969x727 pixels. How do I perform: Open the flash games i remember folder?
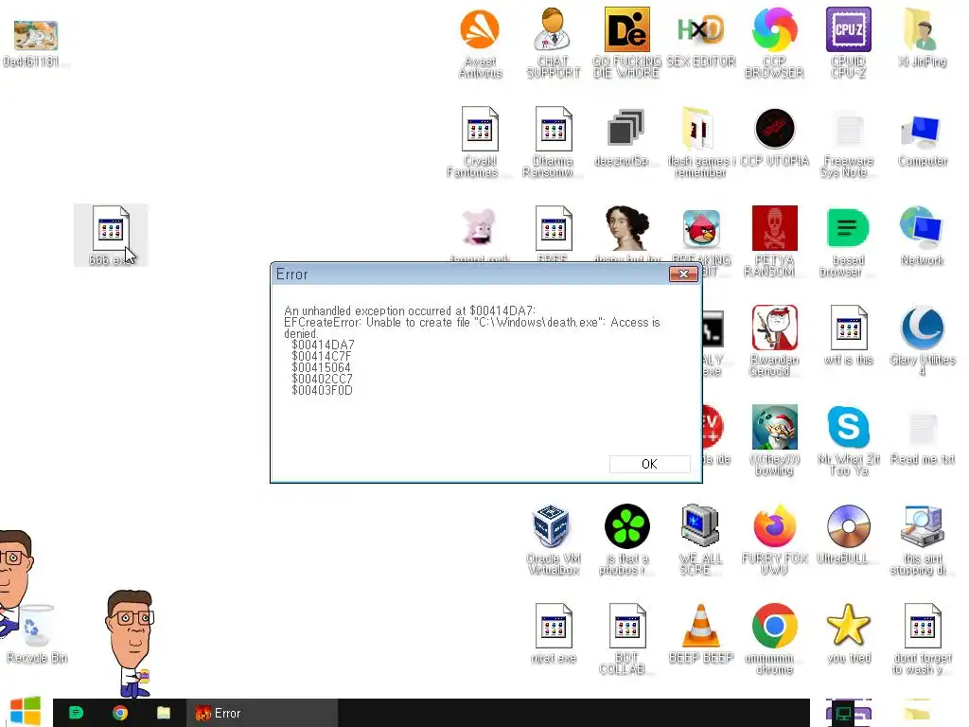[x=701, y=142]
